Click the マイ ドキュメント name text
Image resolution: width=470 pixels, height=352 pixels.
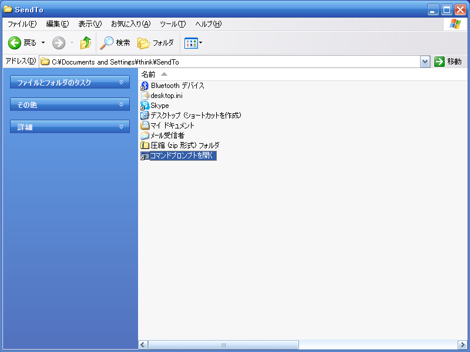pyautogui.click(x=172, y=126)
